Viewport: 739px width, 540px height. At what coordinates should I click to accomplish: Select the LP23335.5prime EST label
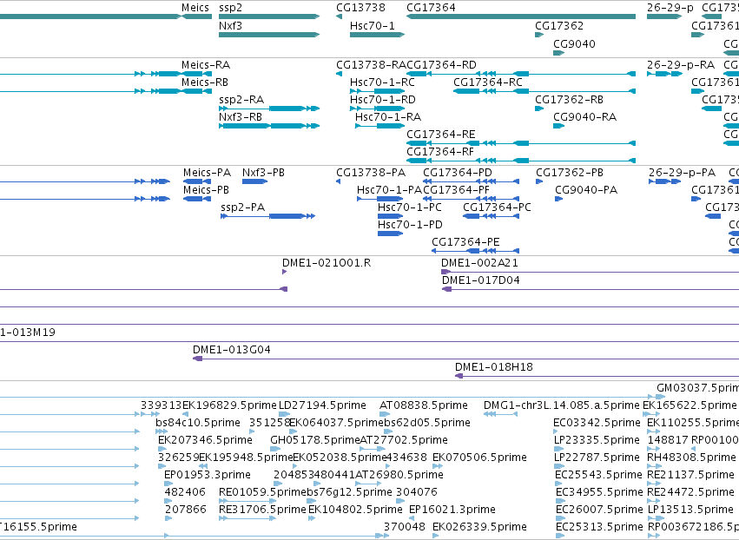597,440
